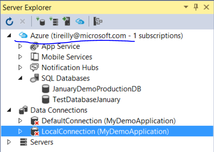Screen dimensions: 214x152
Task: Click Connect to Azure cloud toolbar icon
Action: [x=80, y=21]
